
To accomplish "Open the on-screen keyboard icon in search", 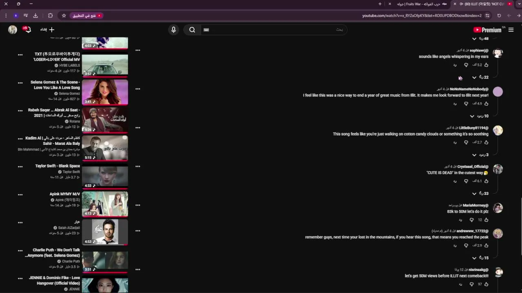I will click(206, 30).
